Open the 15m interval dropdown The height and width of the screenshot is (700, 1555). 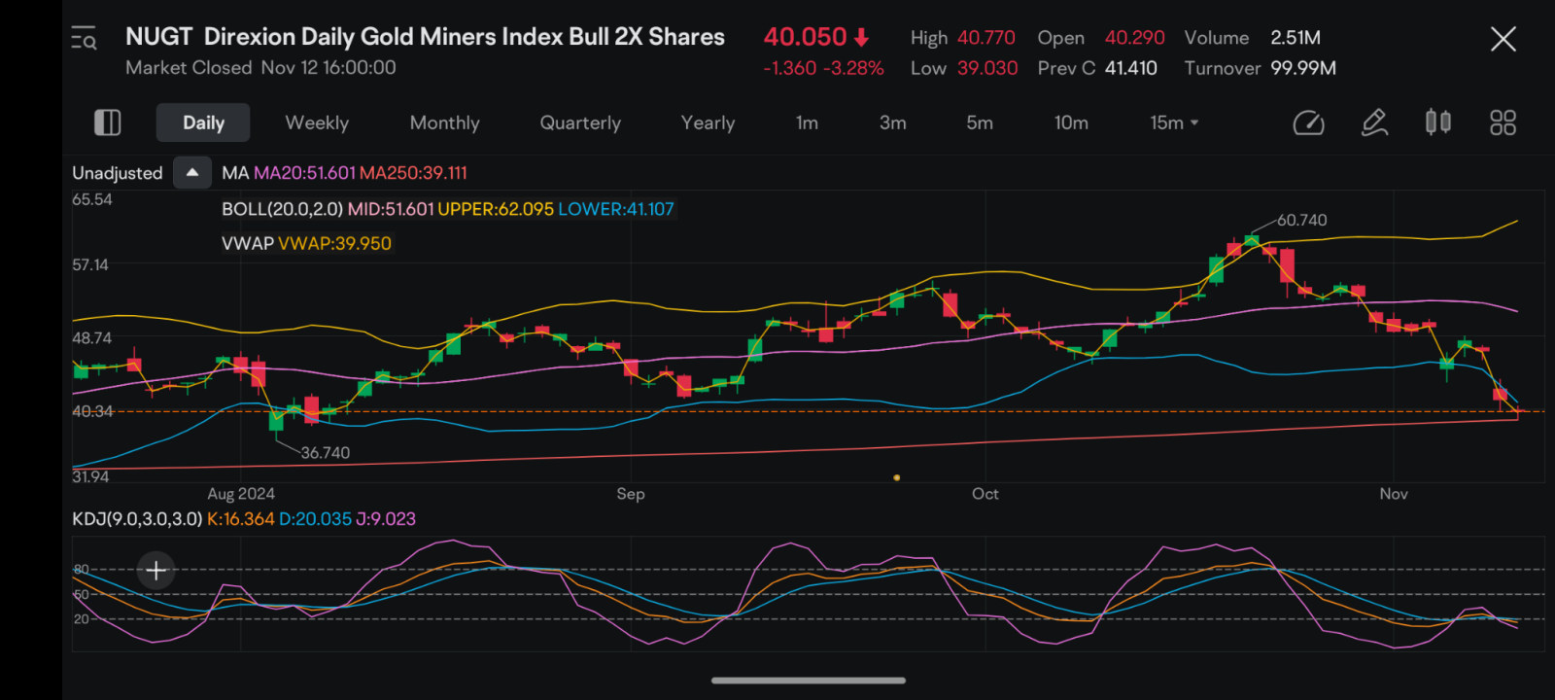point(1174,122)
